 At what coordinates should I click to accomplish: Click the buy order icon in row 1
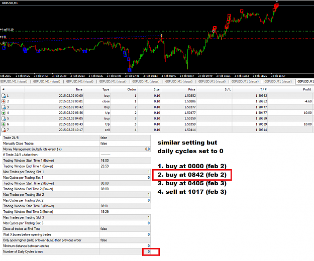pos(4,96)
